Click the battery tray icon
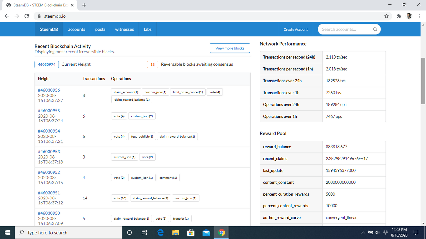426x239 pixels. tap(370, 233)
